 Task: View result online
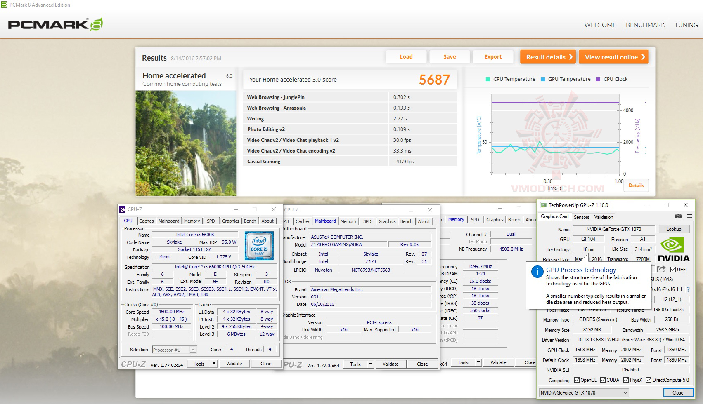(613, 57)
